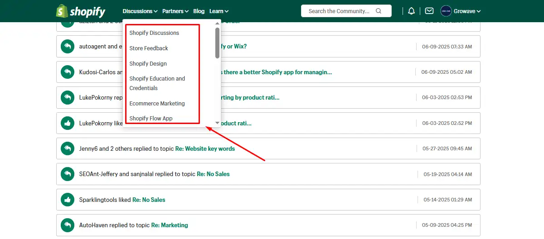This screenshot has width=544, height=239.
Task: Click the 06-03-2025 02:53 PM timestamp
Action: (447, 97)
